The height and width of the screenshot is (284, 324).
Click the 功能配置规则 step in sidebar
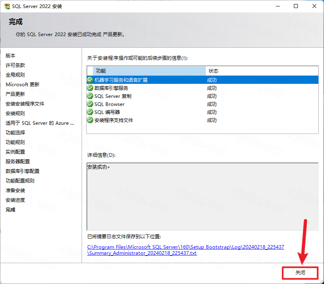[x=20, y=181]
